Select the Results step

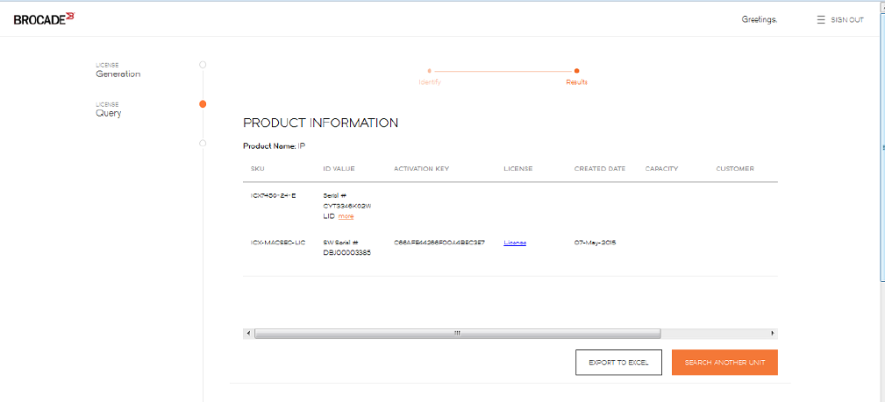[x=576, y=77]
